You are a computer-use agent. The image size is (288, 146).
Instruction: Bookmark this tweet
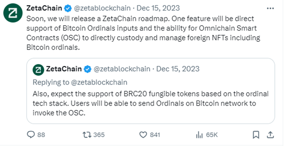pos(256,135)
